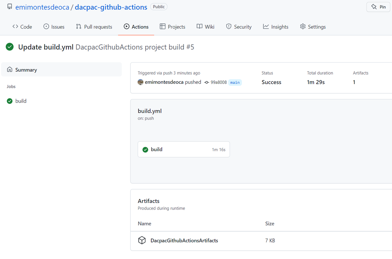
Task: Click the Public visibility badge
Action: (x=159, y=7)
